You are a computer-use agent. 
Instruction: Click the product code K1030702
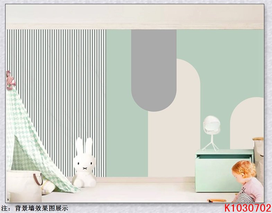click(x=248, y=208)
